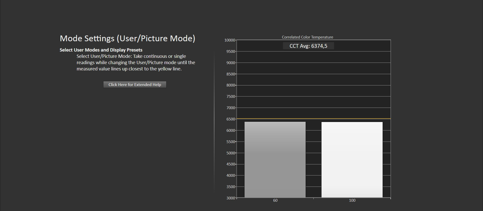Click the 60 label under the chart
This screenshot has height=211, width=483.
pyautogui.click(x=275, y=200)
